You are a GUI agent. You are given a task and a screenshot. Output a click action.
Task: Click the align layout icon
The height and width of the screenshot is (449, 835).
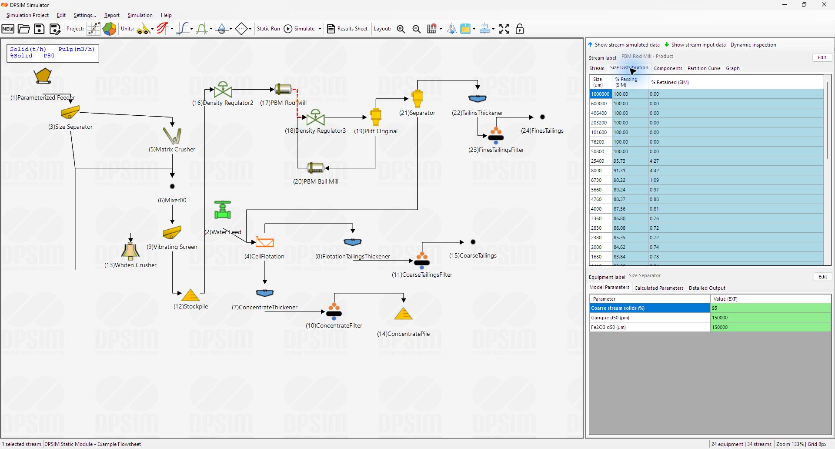tap(485, 29)
